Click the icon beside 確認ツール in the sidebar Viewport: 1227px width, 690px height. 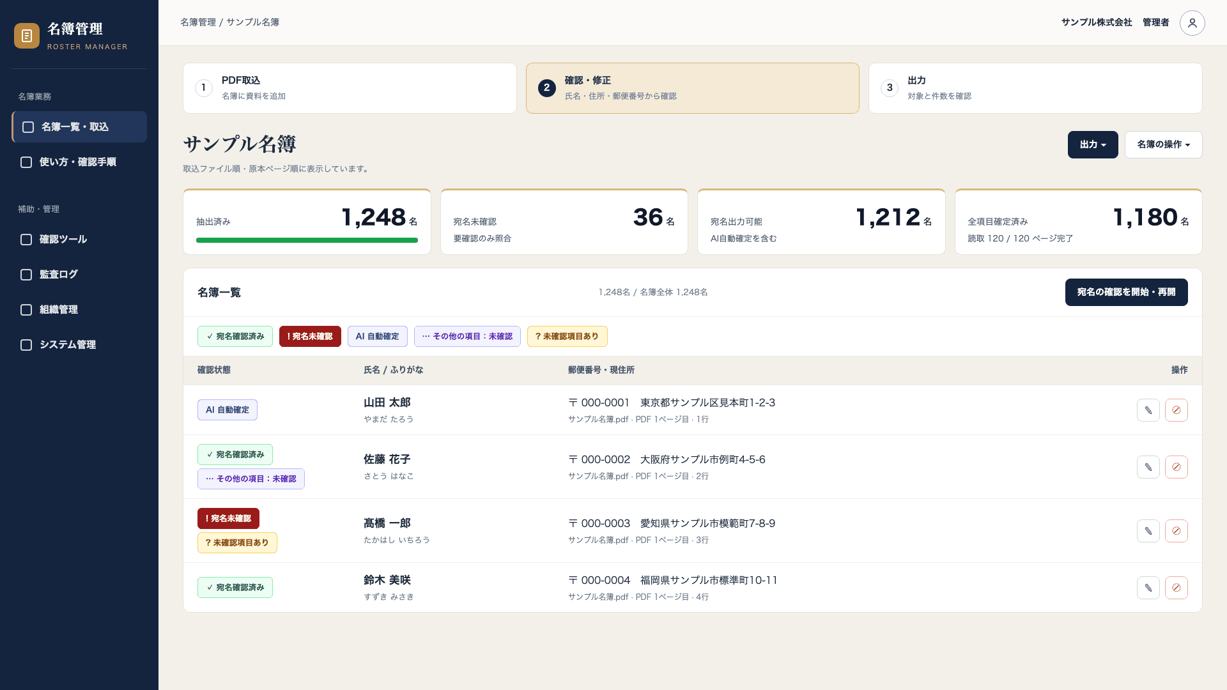click(x=26, y=240)
